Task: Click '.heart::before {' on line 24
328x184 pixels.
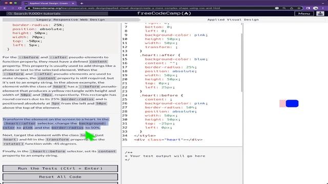Action: click(161, 96)
